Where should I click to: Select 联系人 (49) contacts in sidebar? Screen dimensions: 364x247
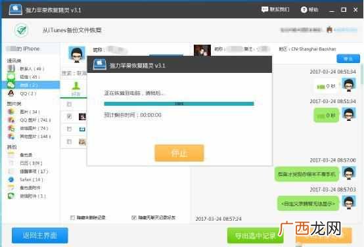[32, 69]
